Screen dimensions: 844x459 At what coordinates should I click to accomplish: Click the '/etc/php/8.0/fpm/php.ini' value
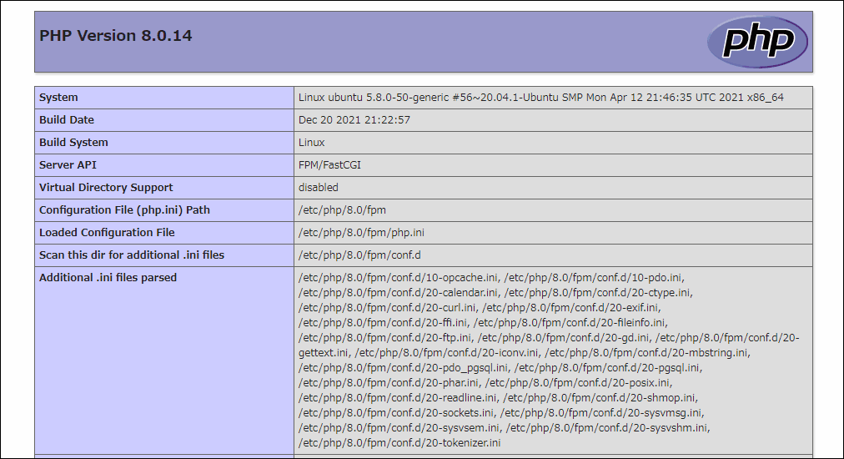point(361,233)
